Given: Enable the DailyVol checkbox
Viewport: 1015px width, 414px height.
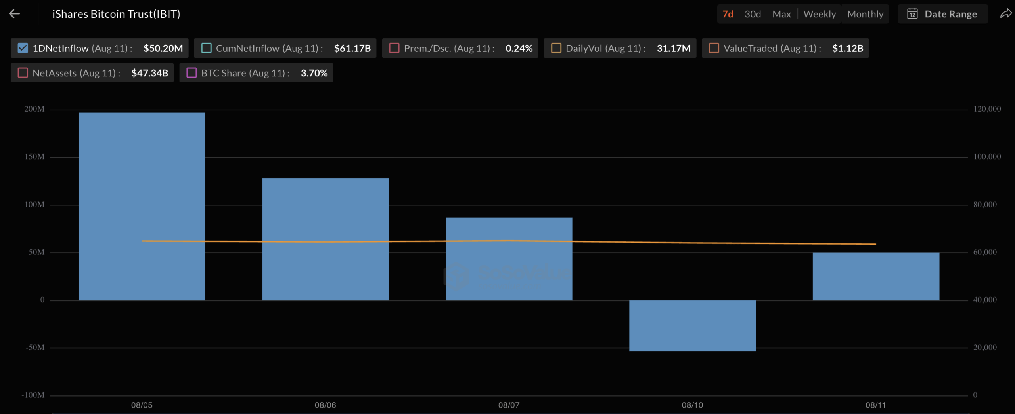Looking at the screenshot, I should pyautogui.click(x=556, y=48).
